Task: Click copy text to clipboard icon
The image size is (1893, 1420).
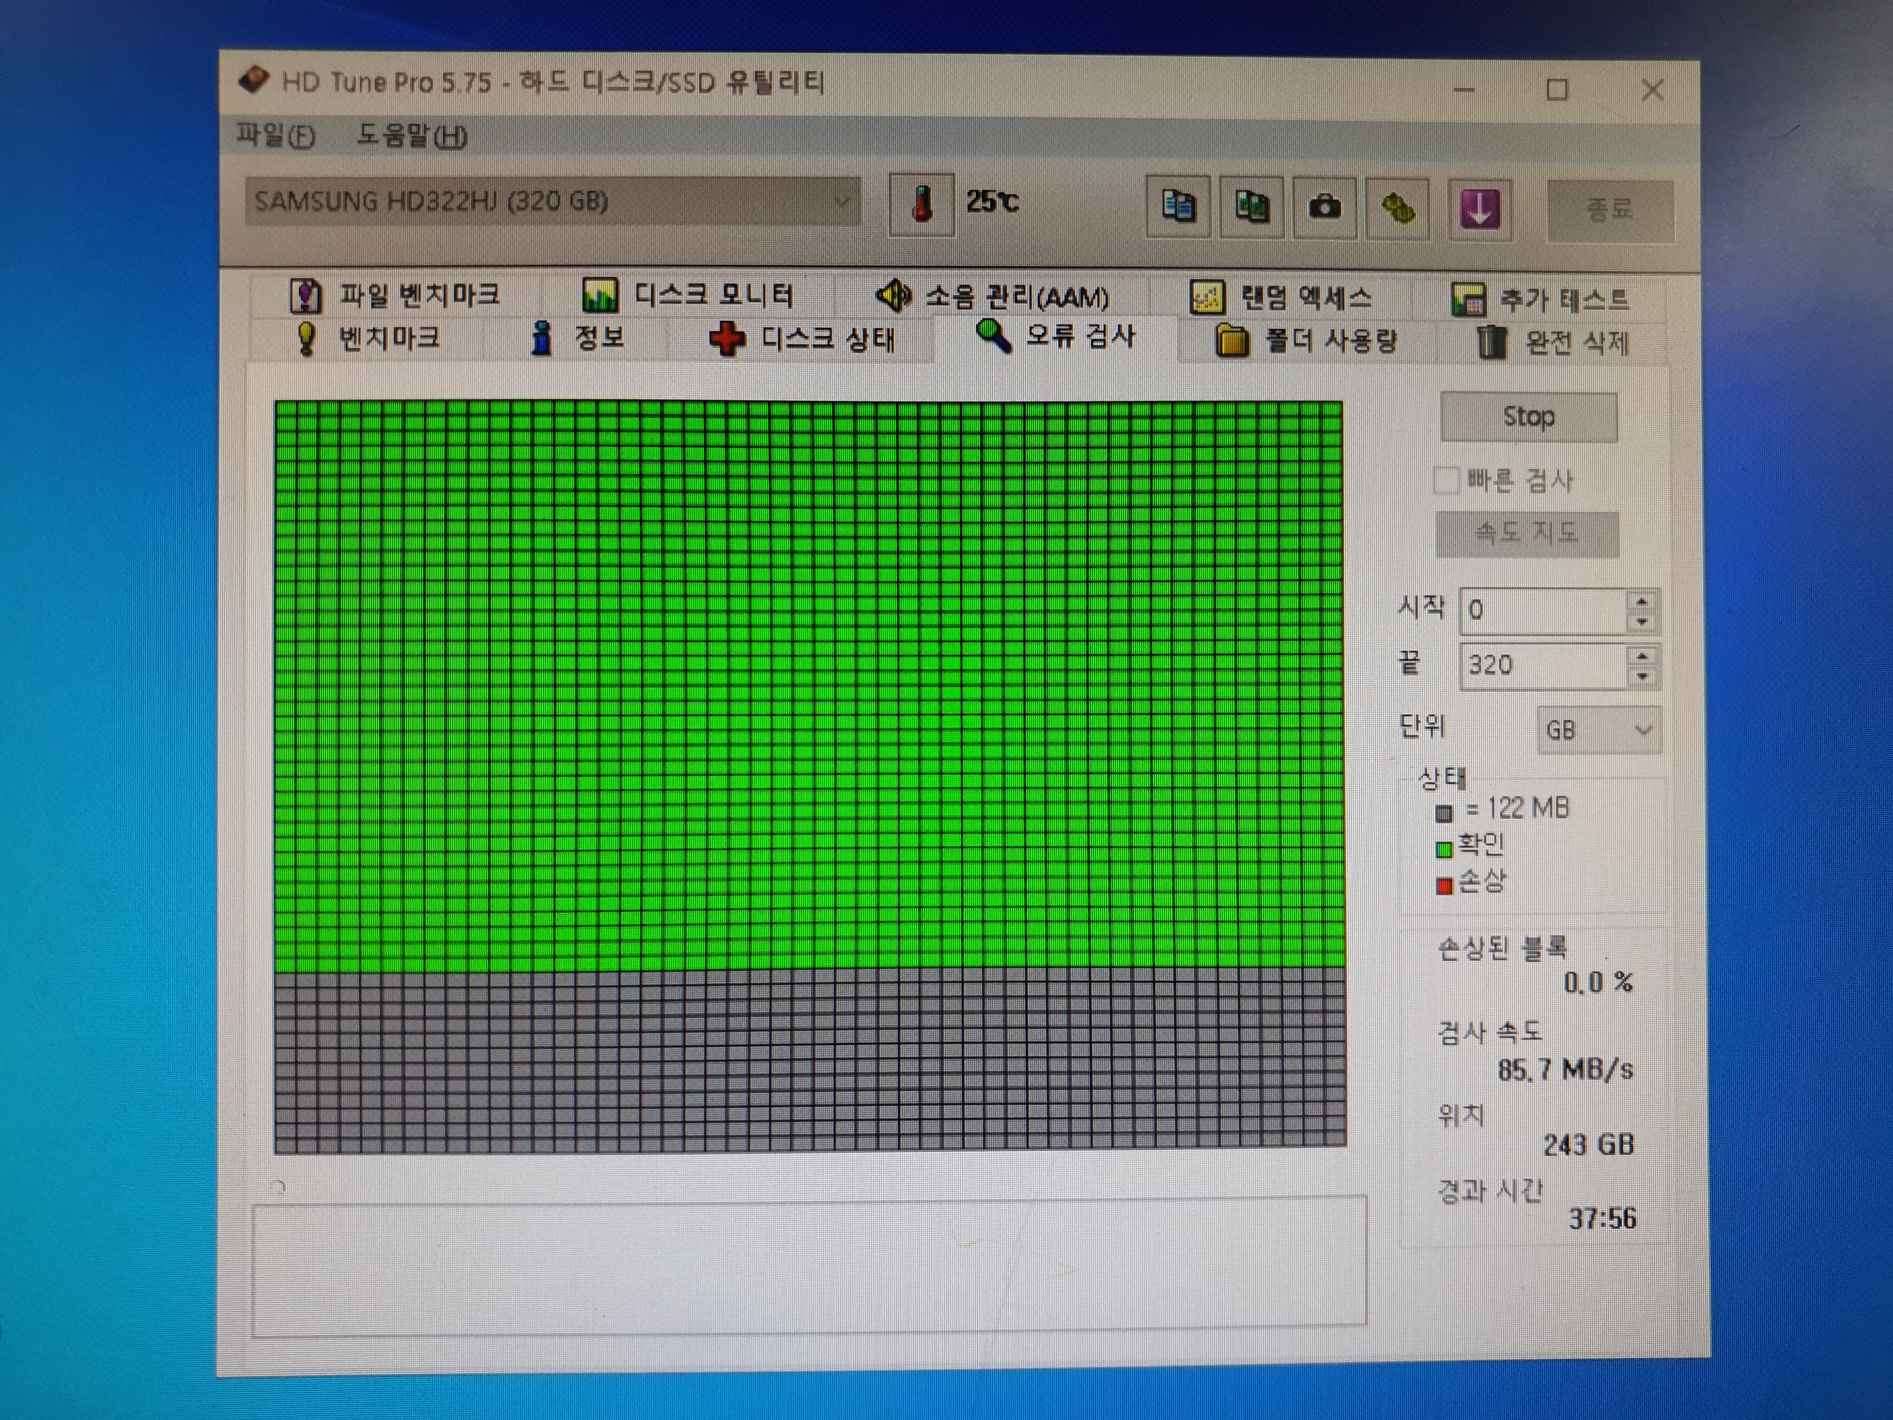Action: point(1178,206)
